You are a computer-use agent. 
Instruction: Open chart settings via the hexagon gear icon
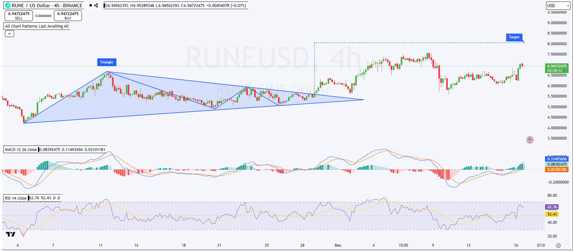(558, 245)
